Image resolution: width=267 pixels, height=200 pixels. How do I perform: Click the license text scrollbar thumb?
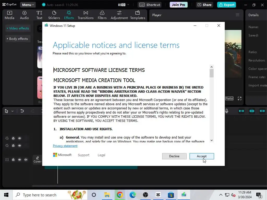point(211,73)
